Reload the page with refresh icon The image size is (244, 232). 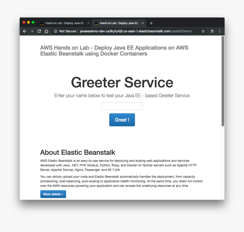(39, 31)
